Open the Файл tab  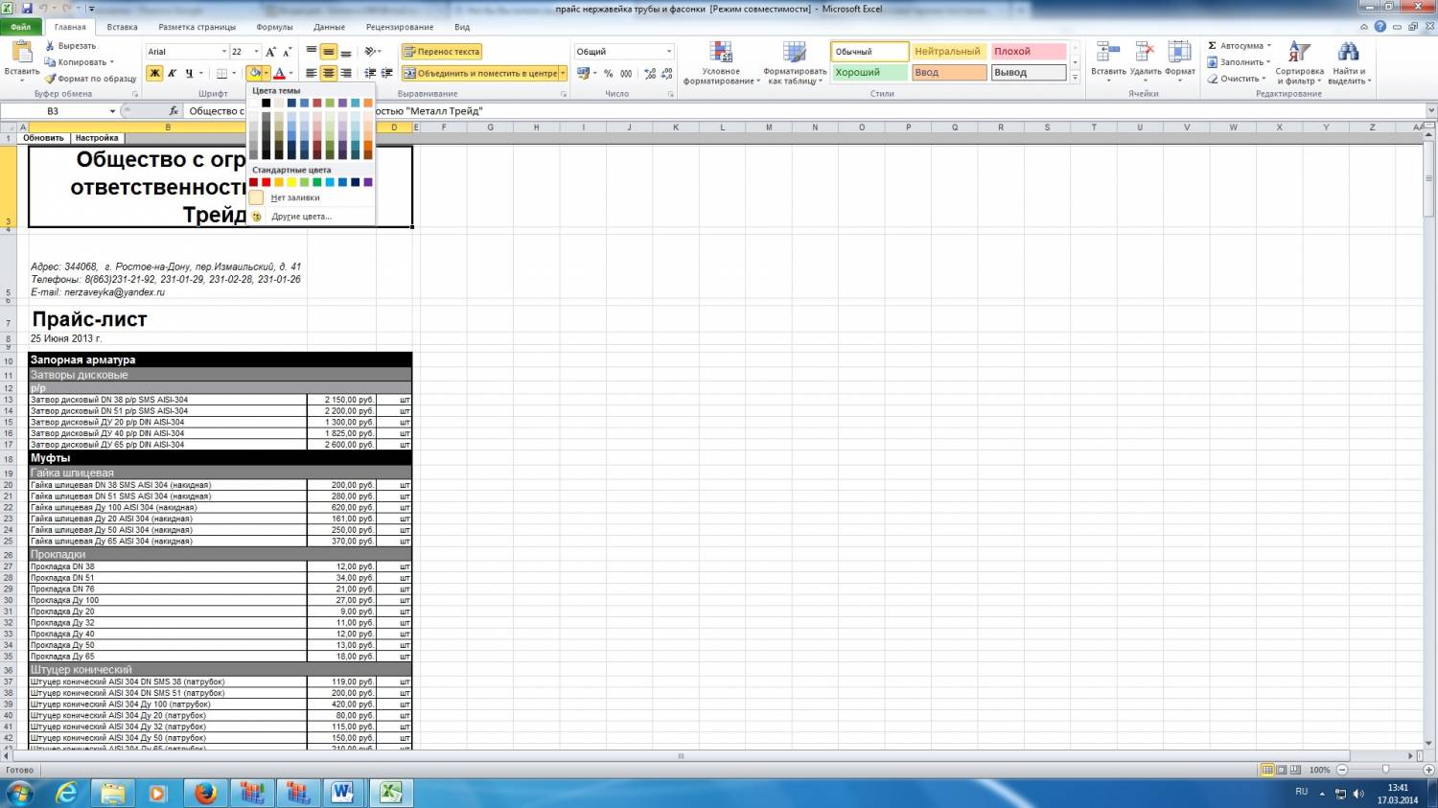click(x=20, y=27)
